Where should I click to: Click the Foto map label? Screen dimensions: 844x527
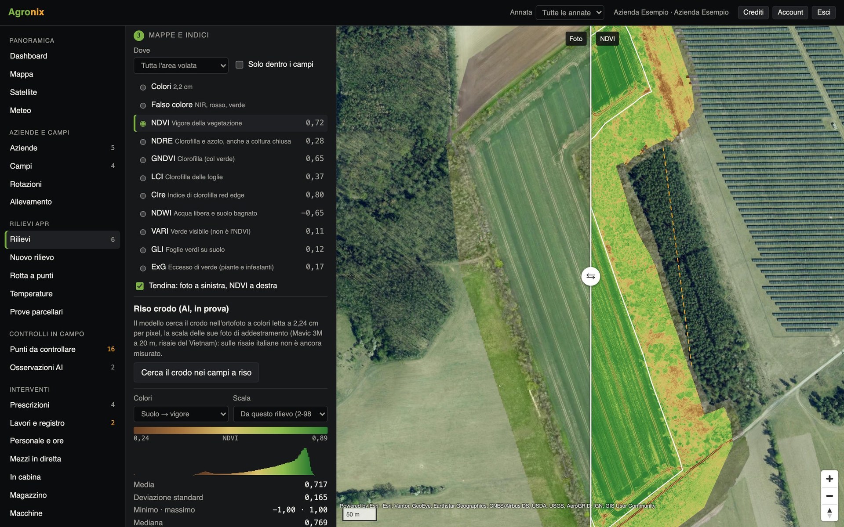(x=575, y=39)
